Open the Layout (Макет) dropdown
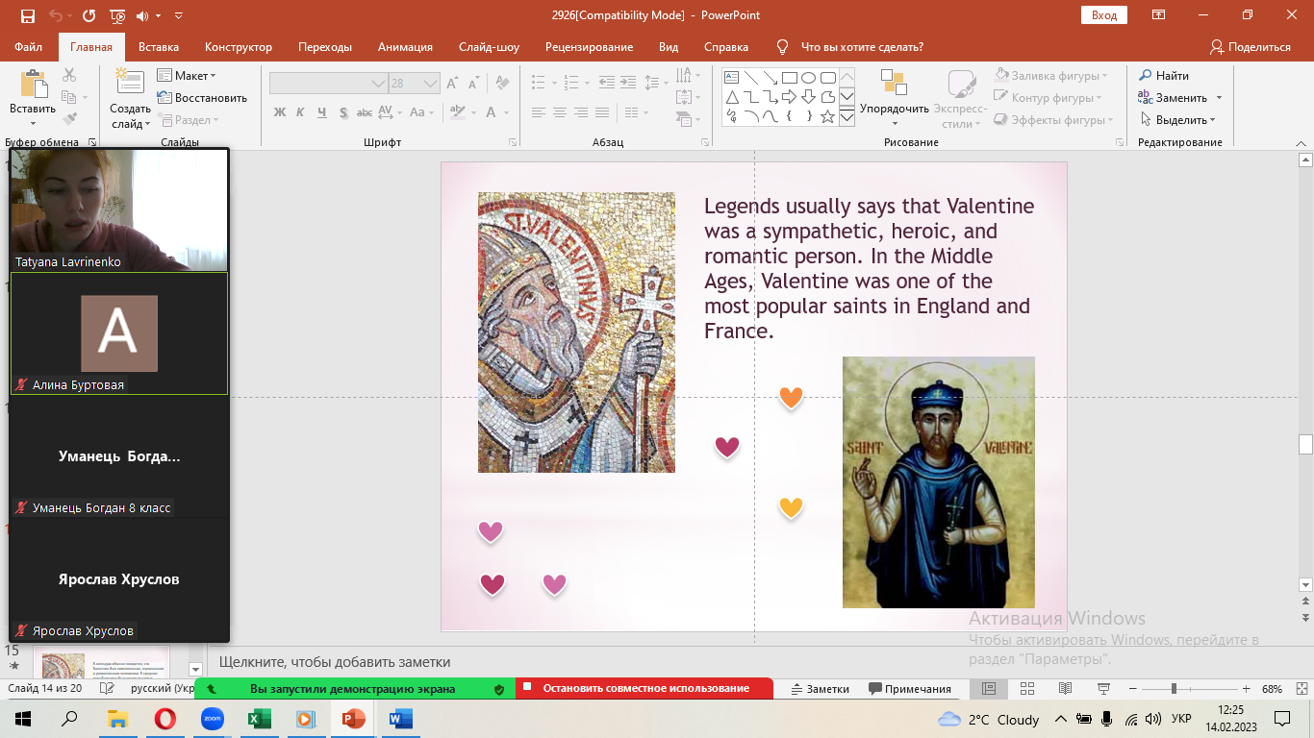The width and height of the screenshot is (1314, 738). click(x=188, y=75)
